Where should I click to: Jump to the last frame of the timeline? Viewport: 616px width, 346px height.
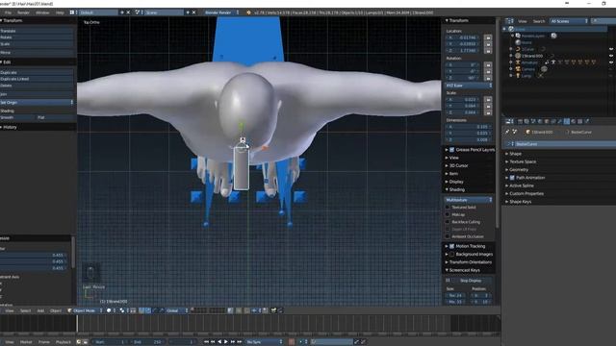pyautogui.click(x=240, y=342)
